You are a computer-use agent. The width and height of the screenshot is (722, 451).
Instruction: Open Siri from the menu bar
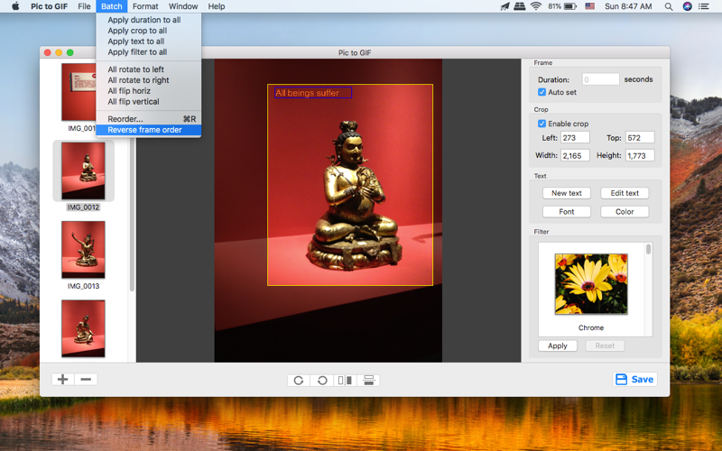pos(687,6)
